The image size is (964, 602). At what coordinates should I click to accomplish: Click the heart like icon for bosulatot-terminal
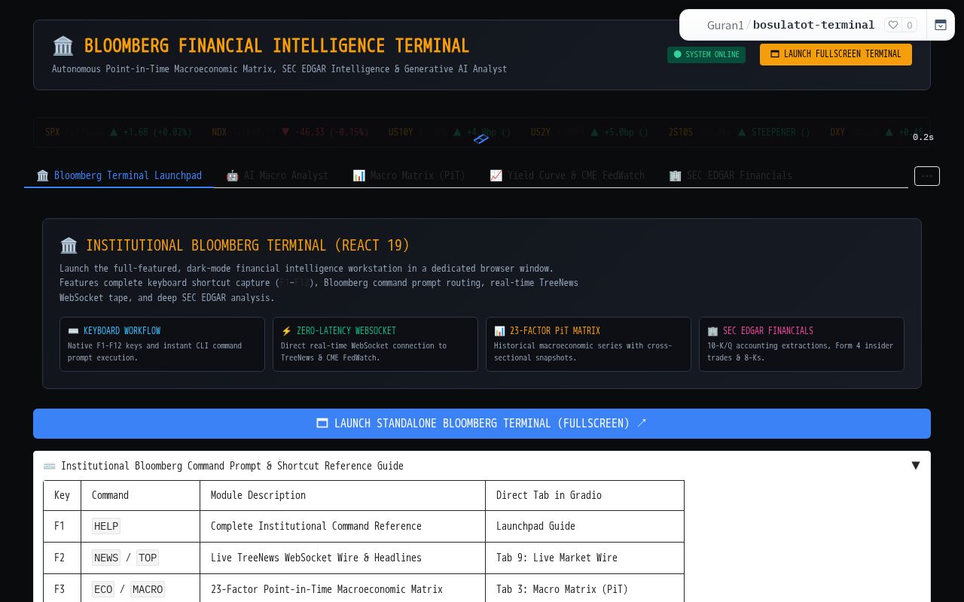(893, 25)
